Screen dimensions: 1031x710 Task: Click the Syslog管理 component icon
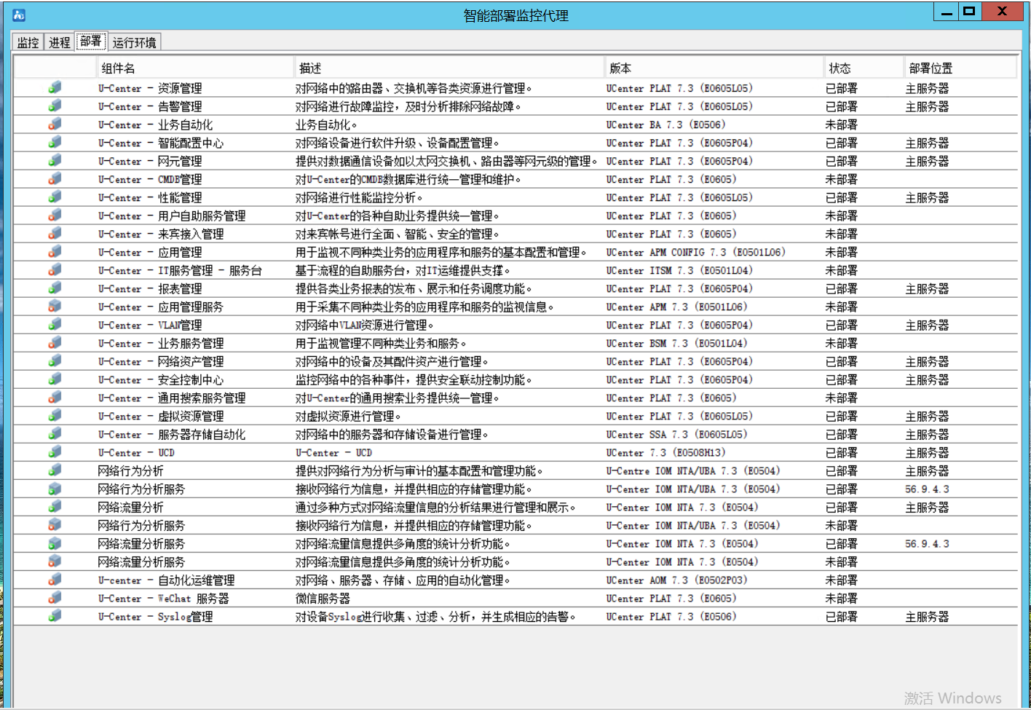click(55, 615)
